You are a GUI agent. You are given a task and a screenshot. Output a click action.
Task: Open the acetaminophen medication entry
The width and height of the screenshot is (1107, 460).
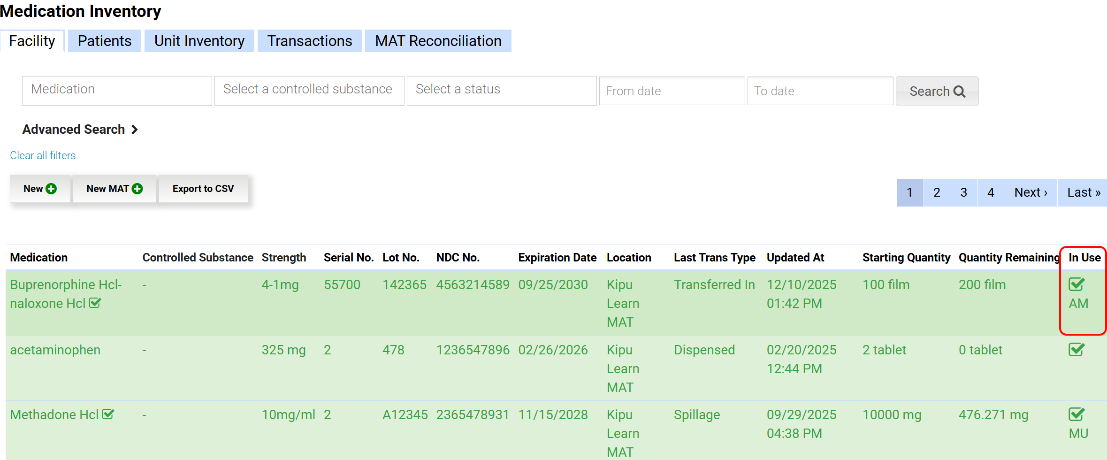point(55,350)
